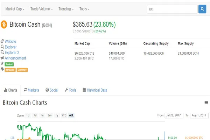210x140 pixels.
Task: Click the $400.00 chart axis label
Action: coord(172,138)
